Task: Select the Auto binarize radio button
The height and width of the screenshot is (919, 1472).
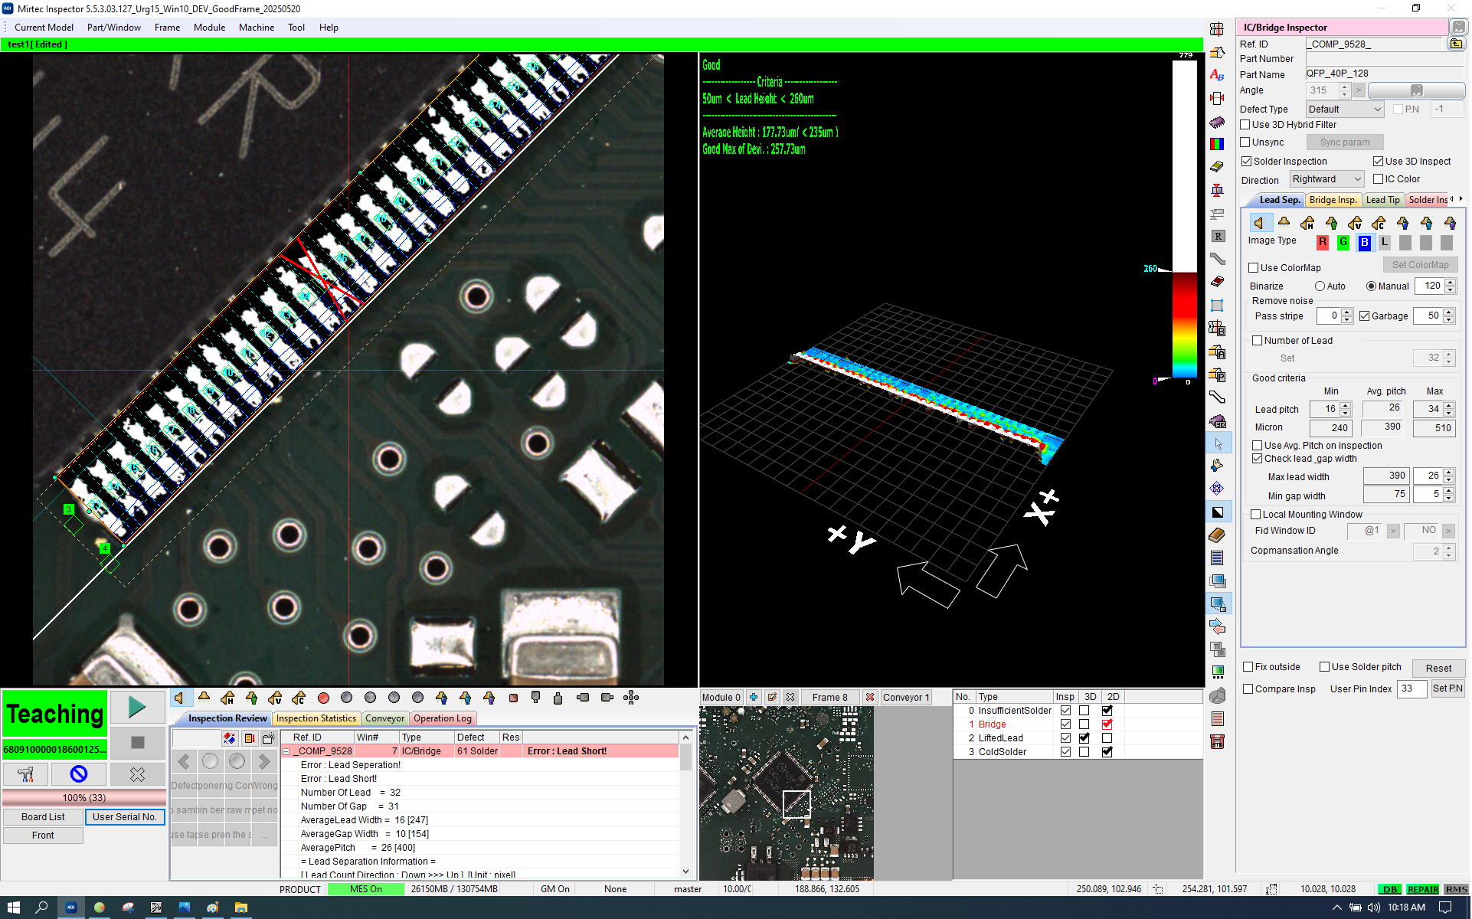Action: pyautogui.click(x=1320, y=286)
